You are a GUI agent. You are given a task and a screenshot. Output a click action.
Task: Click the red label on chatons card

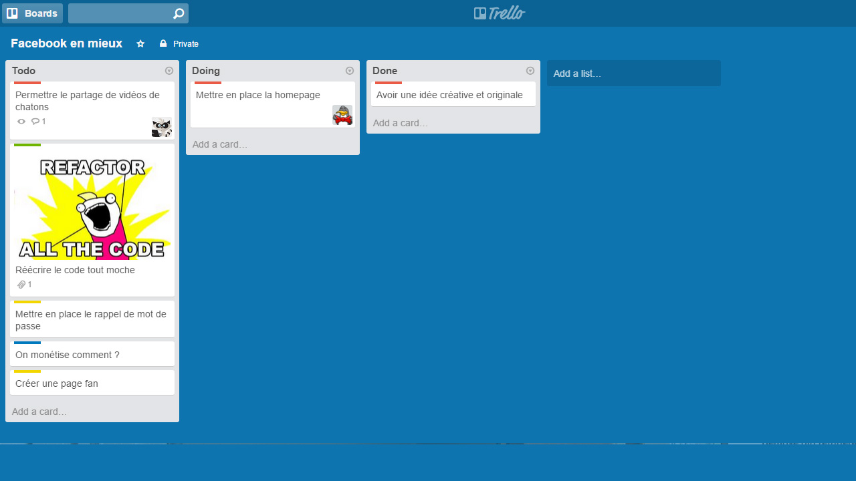click(27, 83)
